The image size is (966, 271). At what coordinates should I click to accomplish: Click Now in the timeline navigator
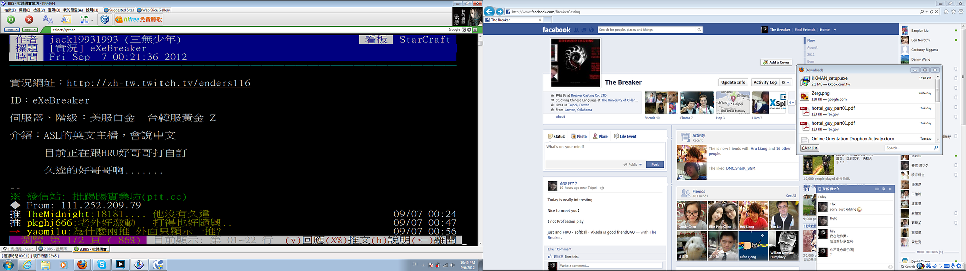[811, 40]
